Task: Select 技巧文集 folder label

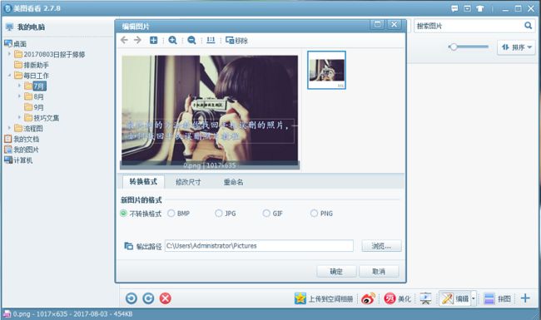Action: [47, 118]
